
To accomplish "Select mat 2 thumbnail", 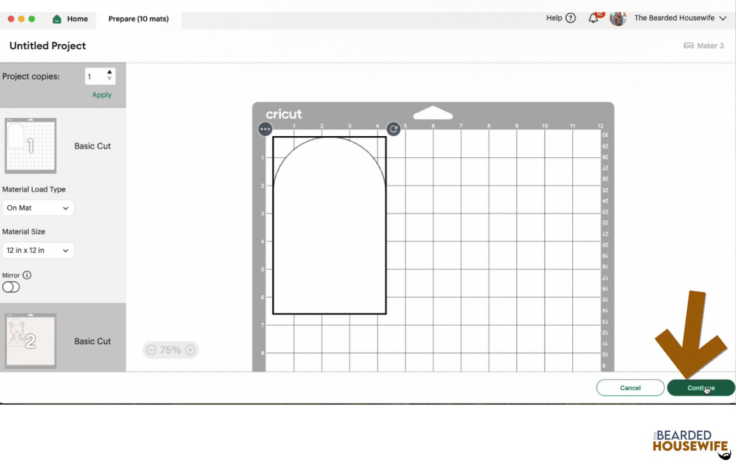I will 31,341.
